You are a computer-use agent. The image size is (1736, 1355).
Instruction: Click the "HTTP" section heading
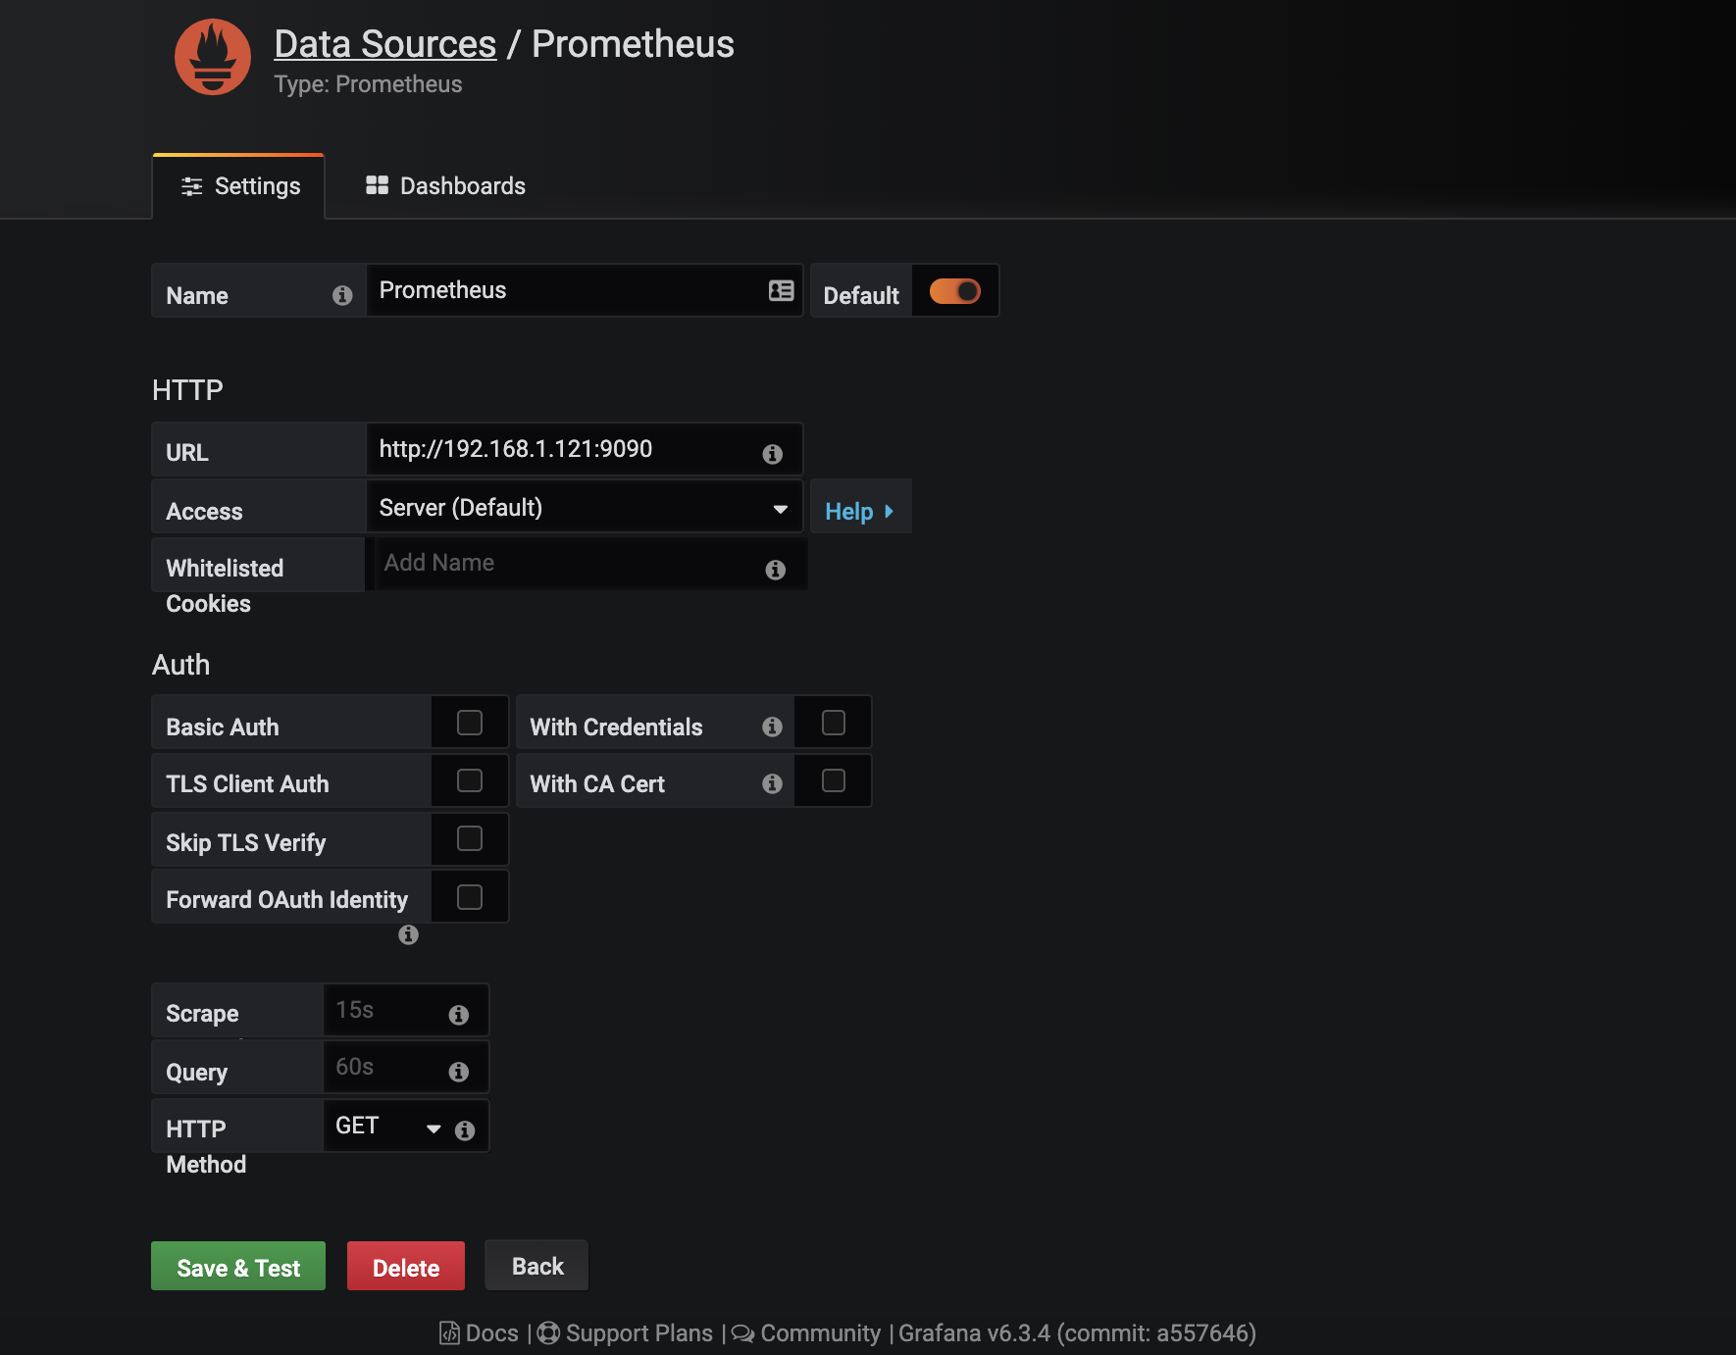click(x=187, y=390)
